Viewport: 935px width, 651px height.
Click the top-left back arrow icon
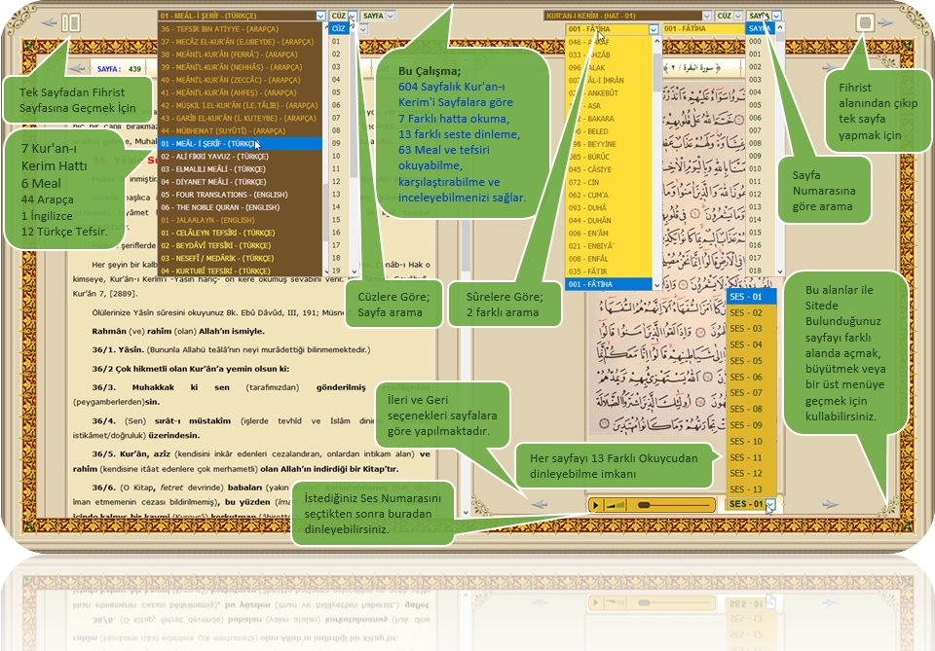point(49,23)
